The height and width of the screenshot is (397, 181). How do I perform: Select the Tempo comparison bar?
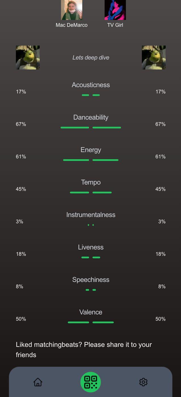pyautogui.click(x=91, y=193)
